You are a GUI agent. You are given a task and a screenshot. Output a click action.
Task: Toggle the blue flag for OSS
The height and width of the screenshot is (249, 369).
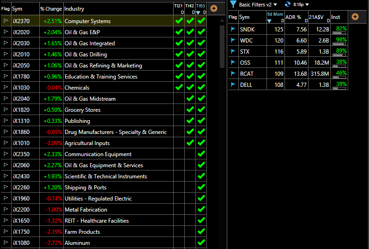233,62
